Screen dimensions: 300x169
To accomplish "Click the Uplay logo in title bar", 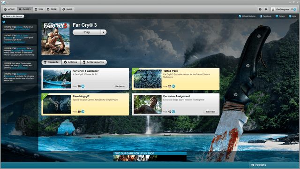I will pos(3,2).
